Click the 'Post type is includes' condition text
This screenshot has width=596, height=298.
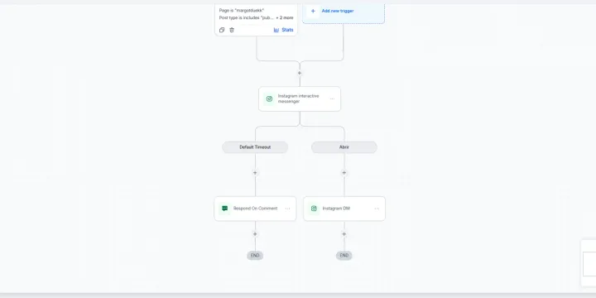coord(247,18)
